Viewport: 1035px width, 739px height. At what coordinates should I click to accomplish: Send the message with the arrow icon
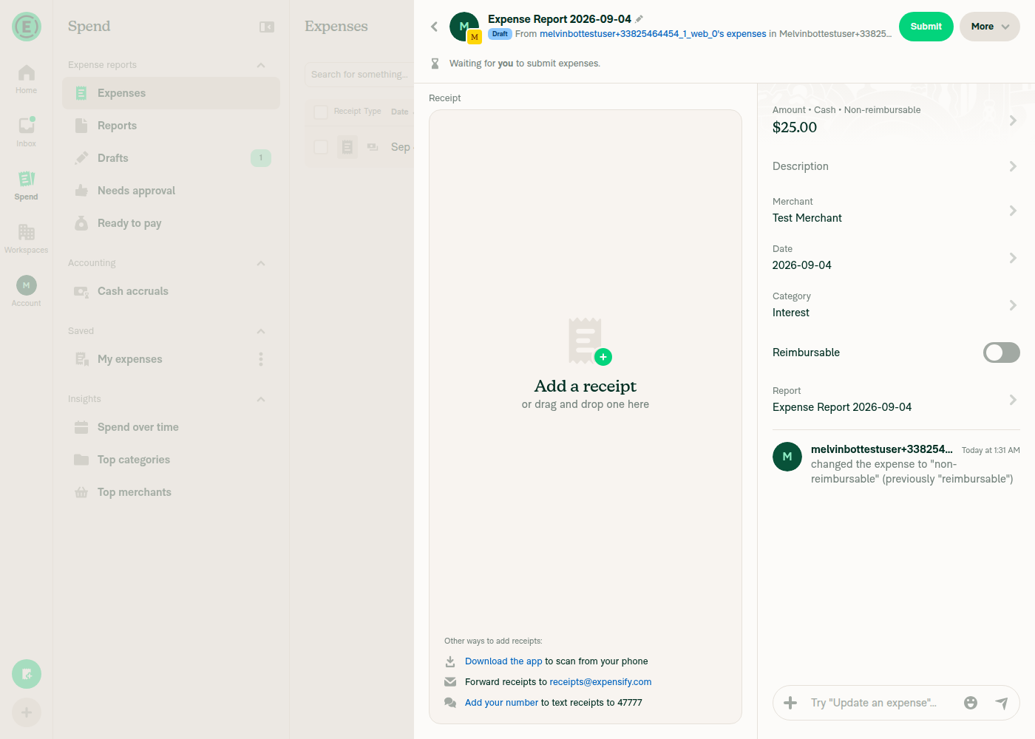tap(1002, 703)
